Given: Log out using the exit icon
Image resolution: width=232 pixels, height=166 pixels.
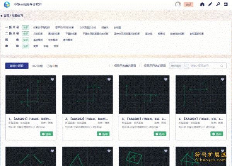Looking at the screenshot, I should [226, 4].
